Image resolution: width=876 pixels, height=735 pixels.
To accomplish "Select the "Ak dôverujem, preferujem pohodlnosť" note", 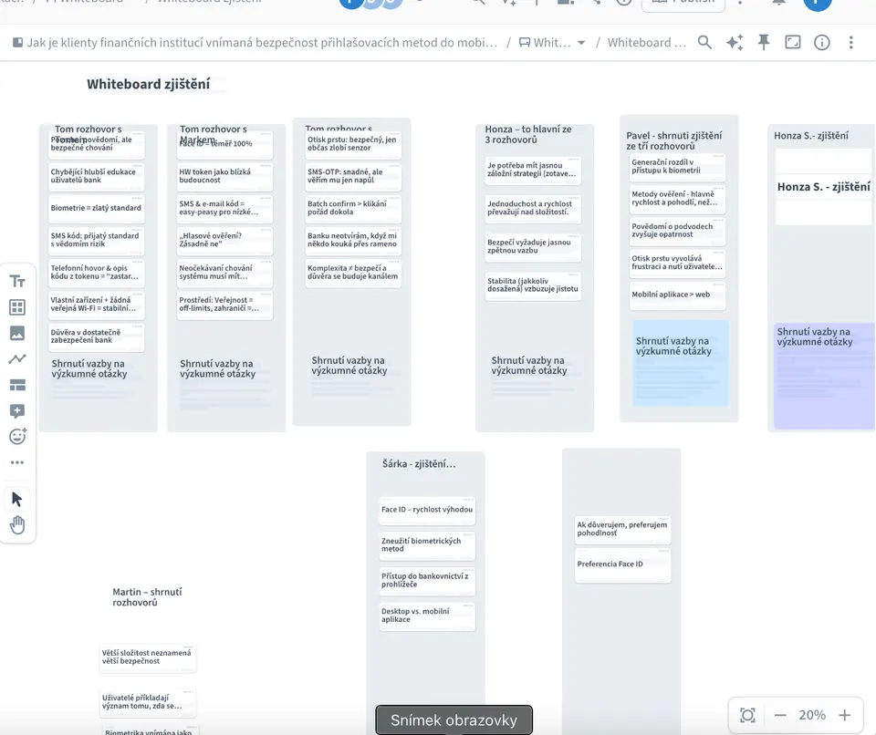I will click(x=622, y=530).
